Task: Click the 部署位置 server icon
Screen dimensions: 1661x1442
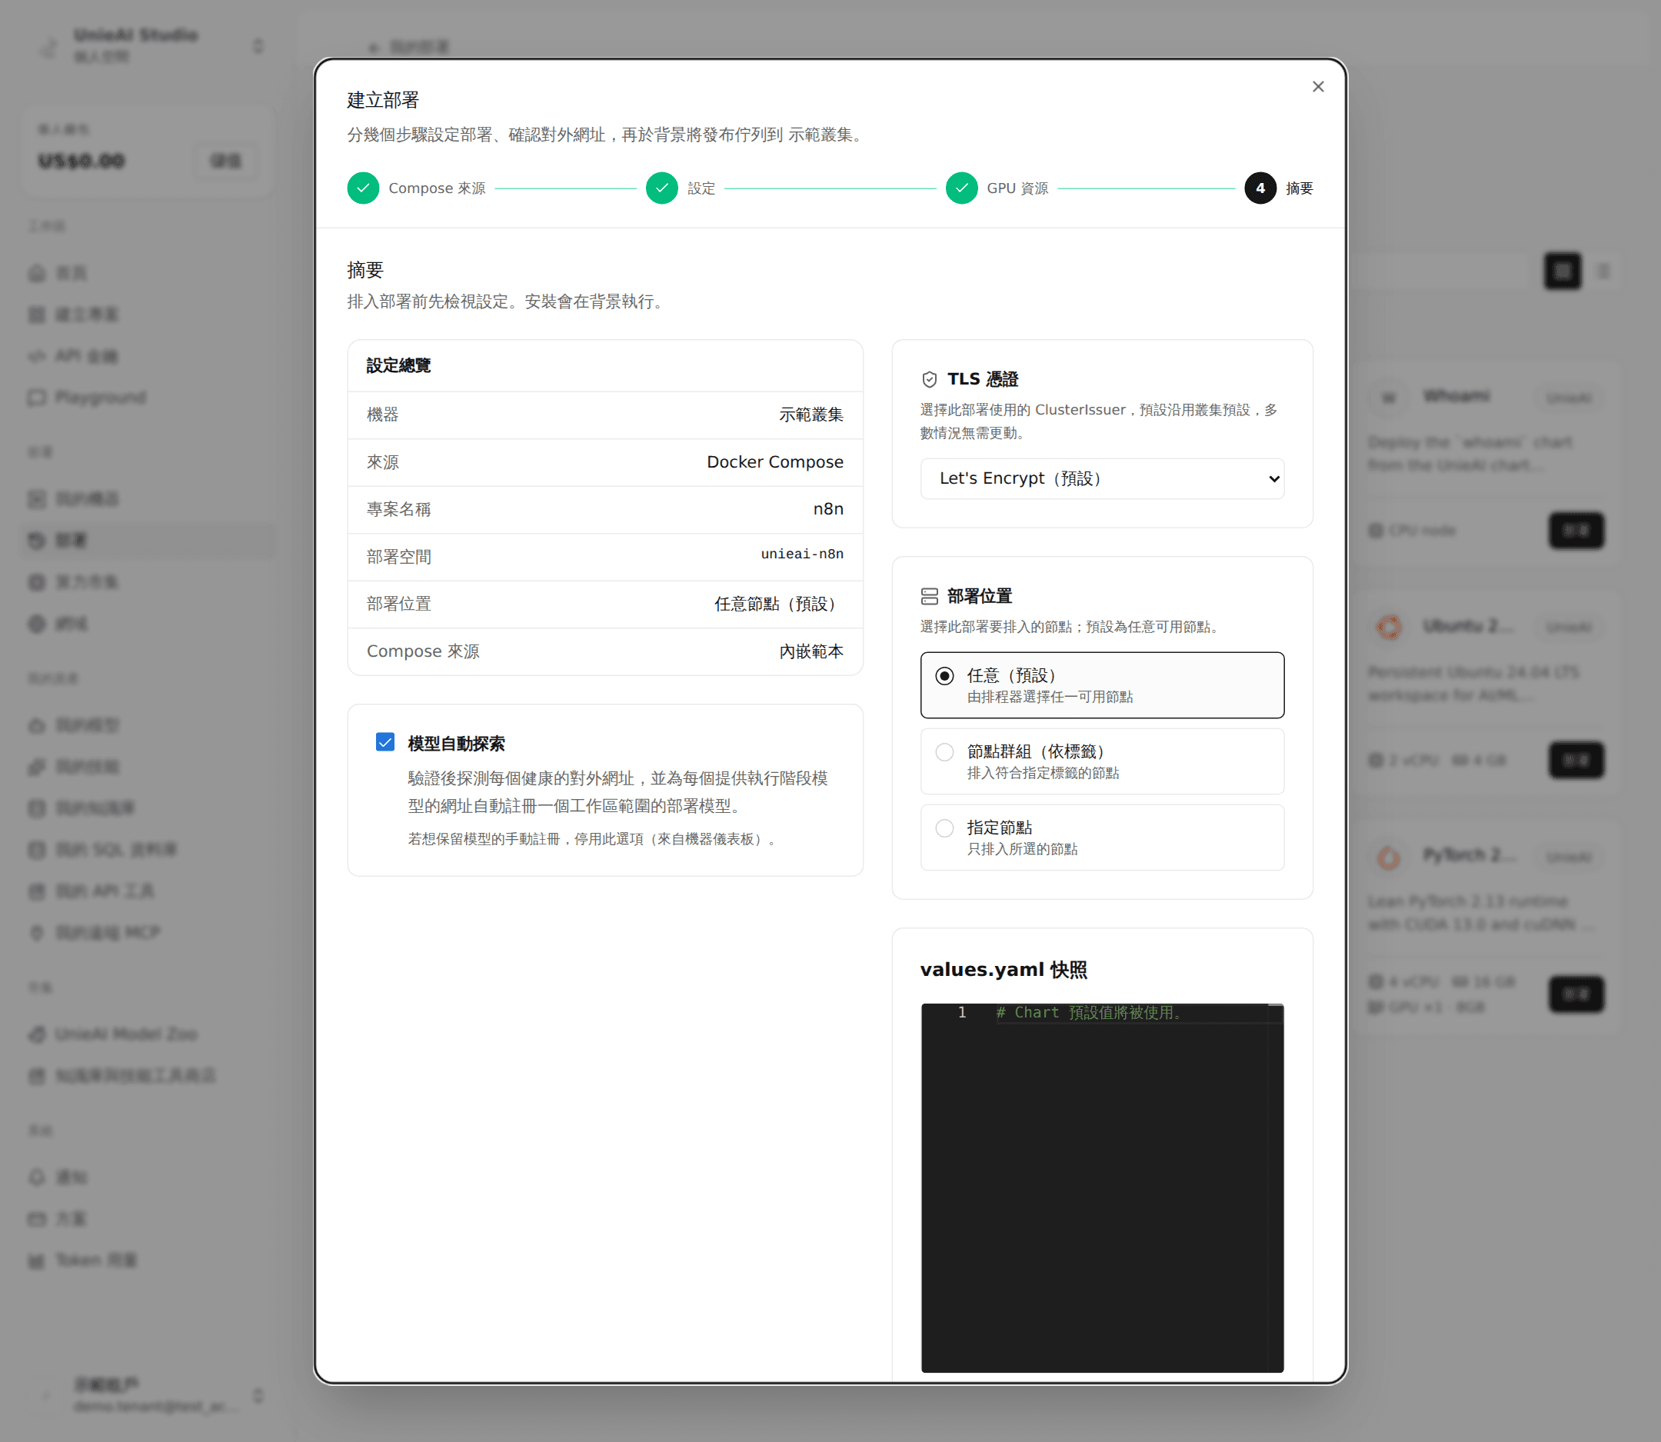Action: tap(930, 596)
